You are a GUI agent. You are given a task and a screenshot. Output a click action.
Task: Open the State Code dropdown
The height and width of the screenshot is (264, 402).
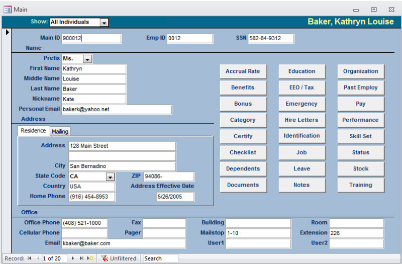(x=110, y=177)
